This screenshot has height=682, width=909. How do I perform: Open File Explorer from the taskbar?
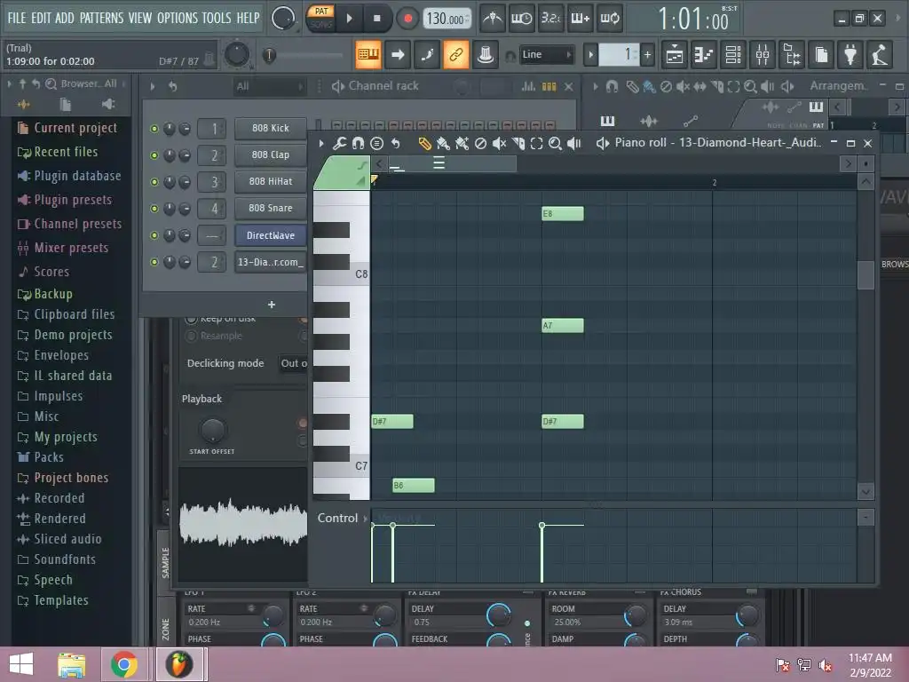coord(71,664)
